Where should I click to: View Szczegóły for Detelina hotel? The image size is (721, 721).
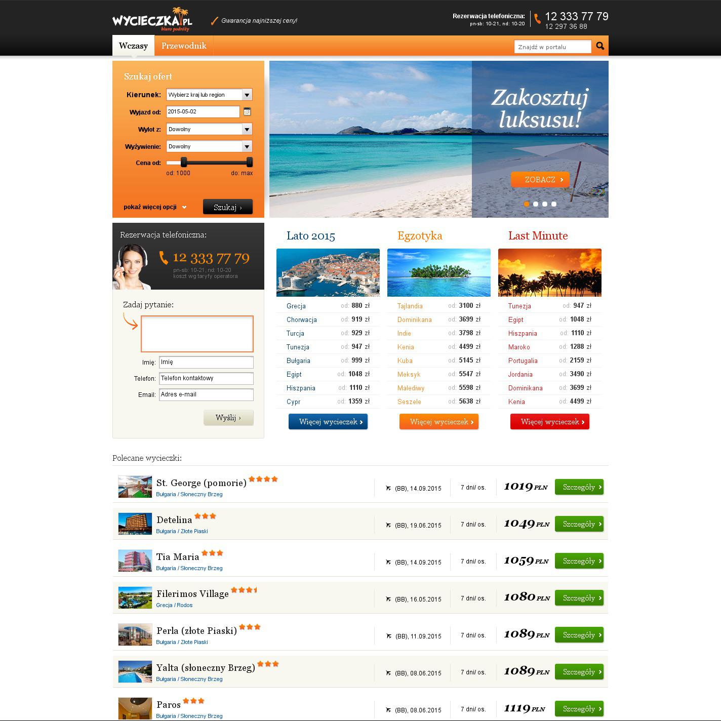point(579,524)
